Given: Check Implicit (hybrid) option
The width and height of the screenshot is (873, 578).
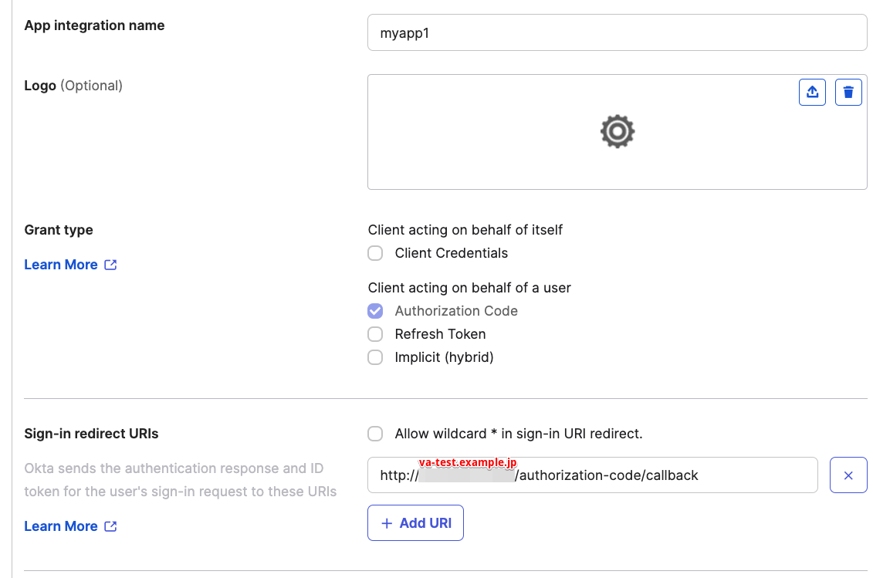Looking at the screenshot, I should [375, 357].
